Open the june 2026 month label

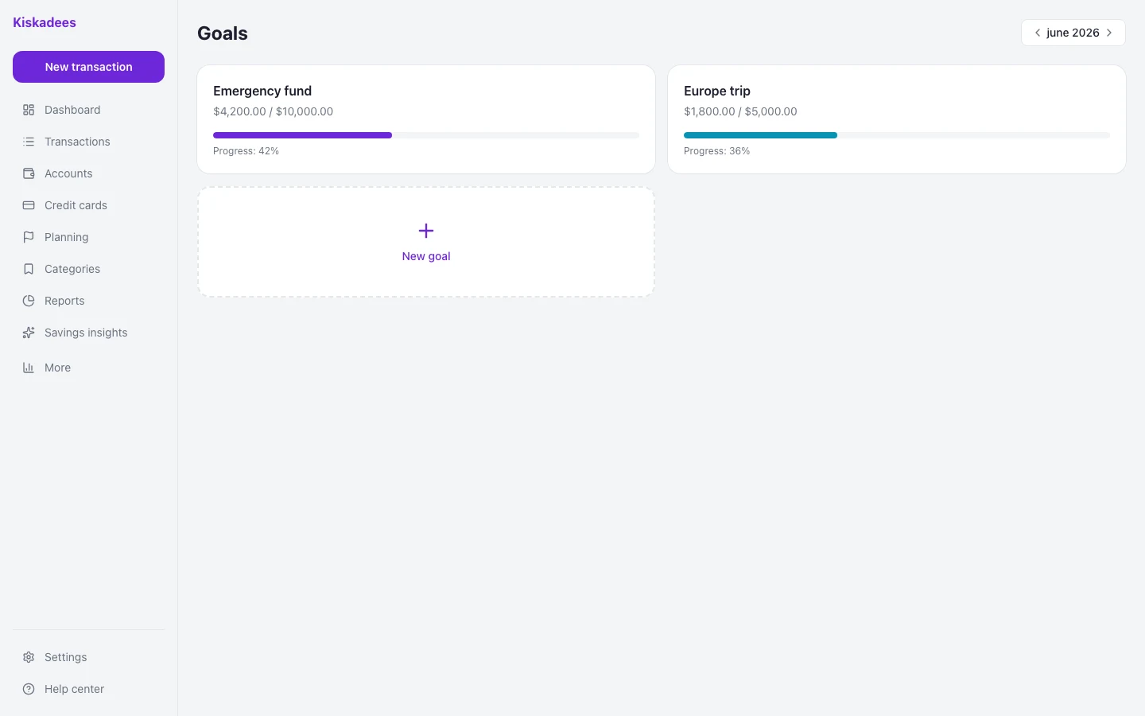(x=1073, y=33)
